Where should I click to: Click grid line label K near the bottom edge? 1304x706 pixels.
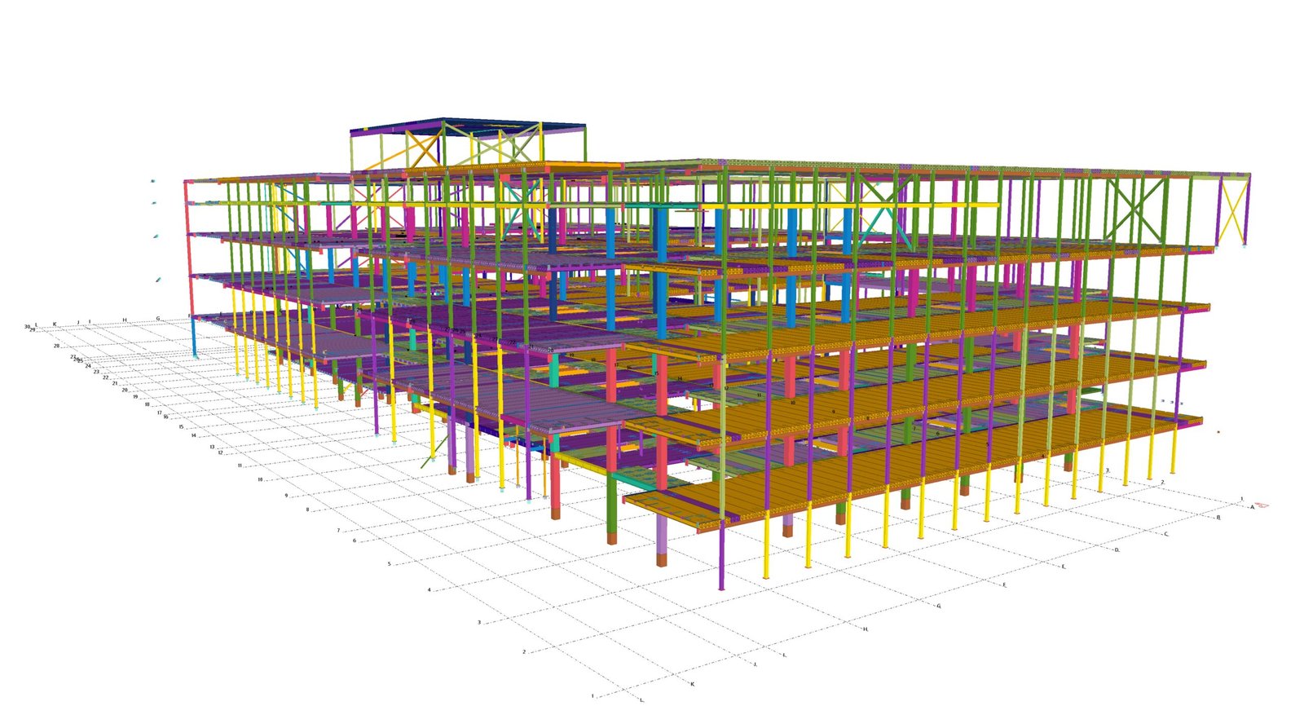tap(692, 684)
